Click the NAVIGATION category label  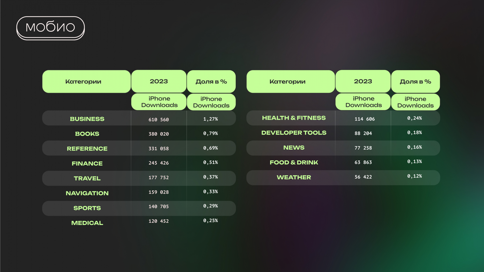pos(87,193)
